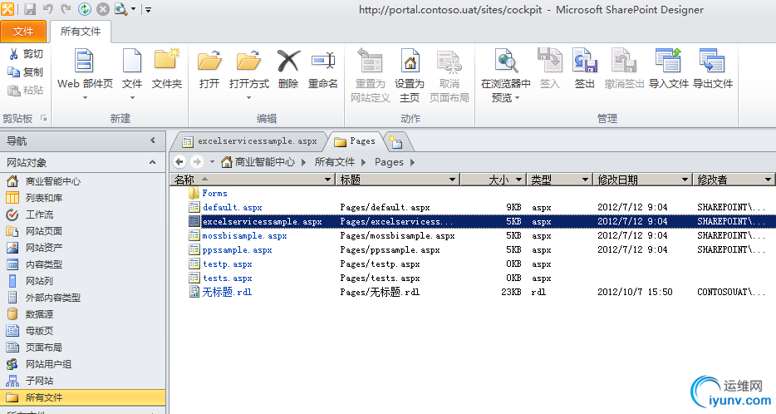This screenshot has width=776, height=414.
Task: Select 无标题.rdl in the file list
Action: pyautogui.click(x=227, y=292)
